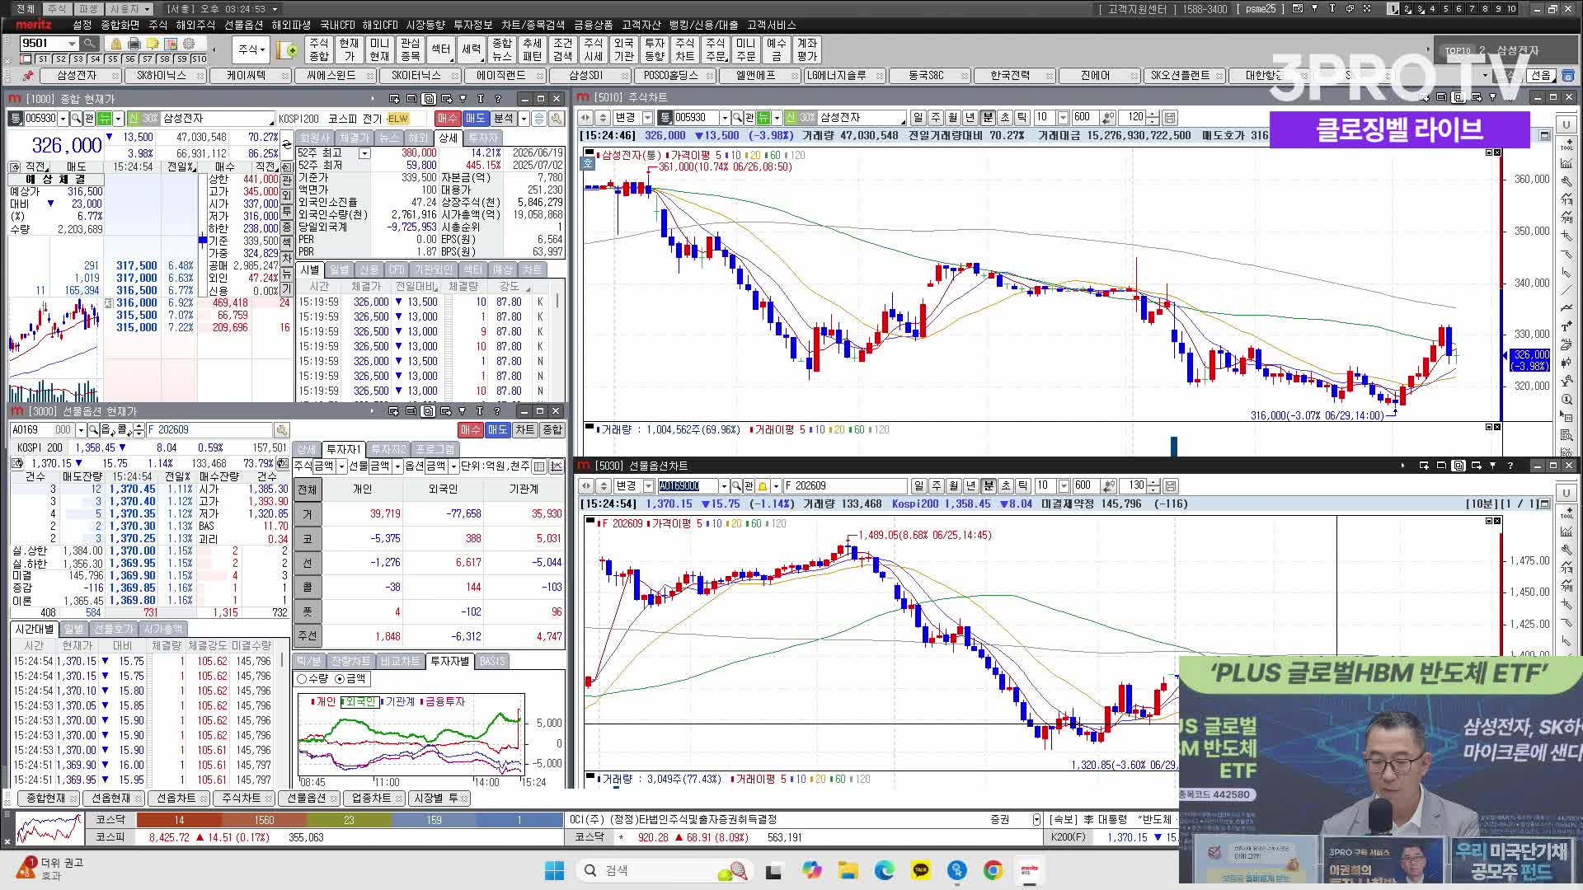
Task: Toggle 틱 tick interval in futures chart
Action: [x=1022, y=486]
